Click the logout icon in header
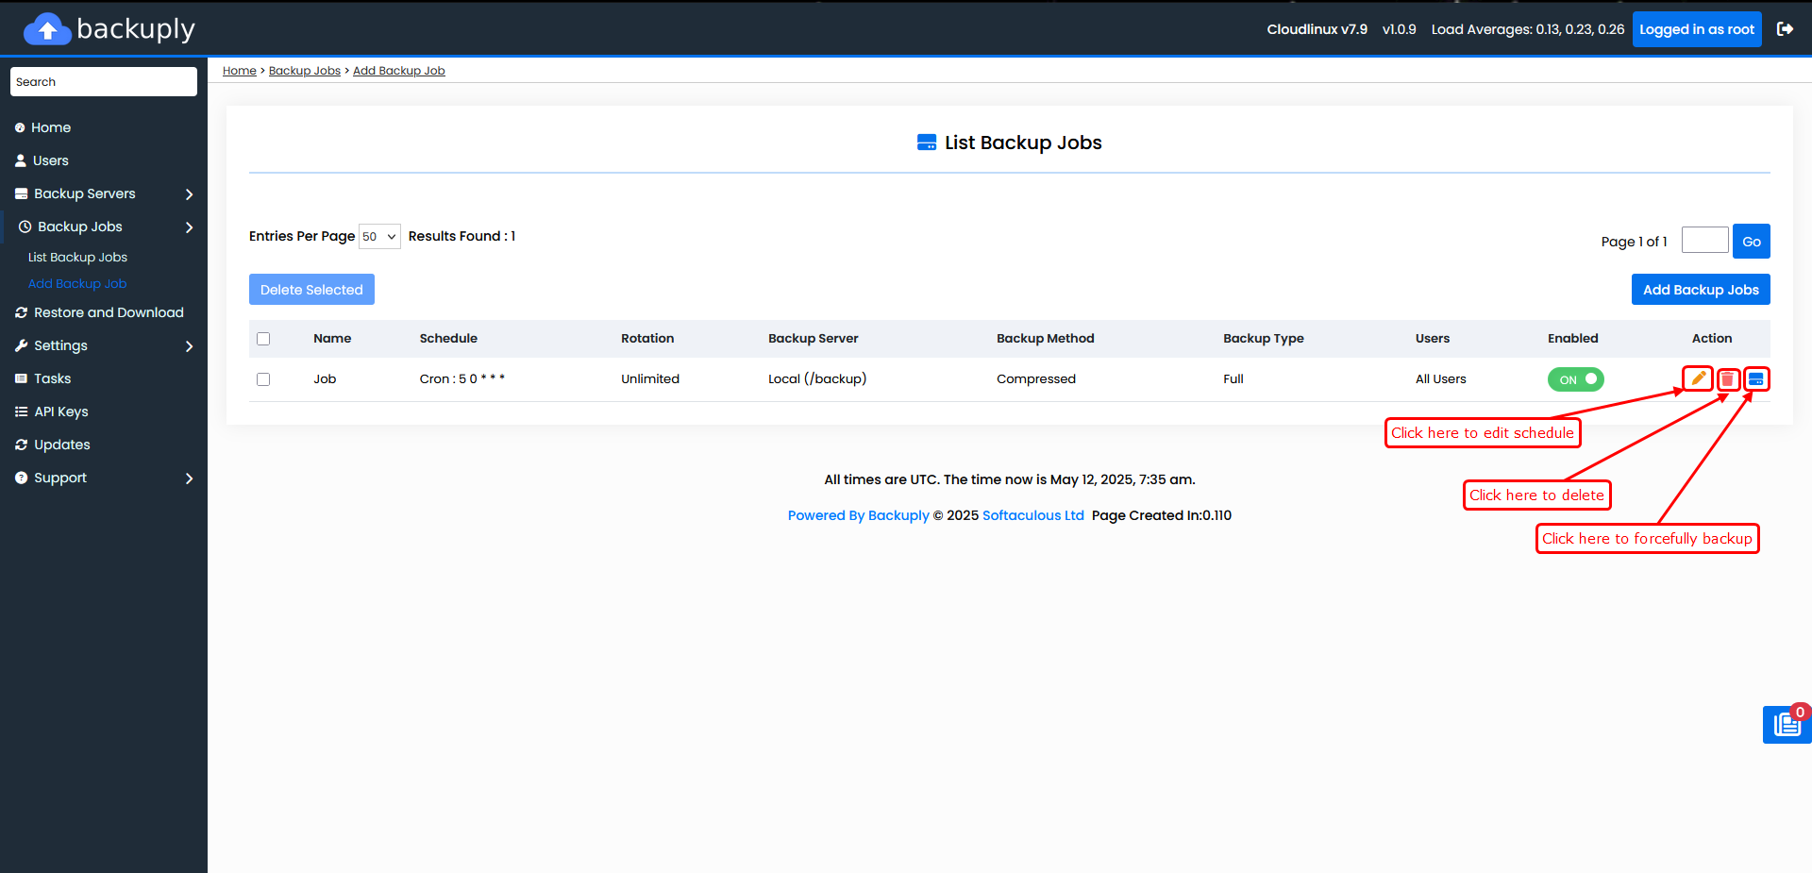The image size is (1812, 873). pos(1785,29)
